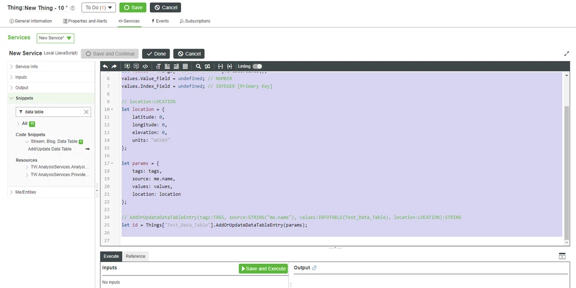Click the Save and Continue button
This screenshot has height=288, width=576.
point(110,54)
